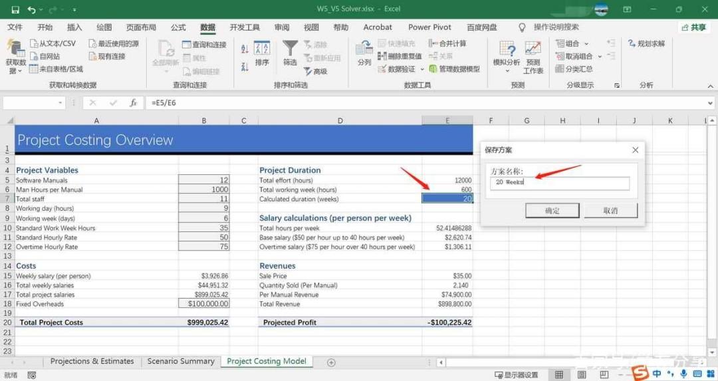Switch to Formulas (公式) tab
The width and height of the screenshot is (718, 381).
[x=178, y=27]
